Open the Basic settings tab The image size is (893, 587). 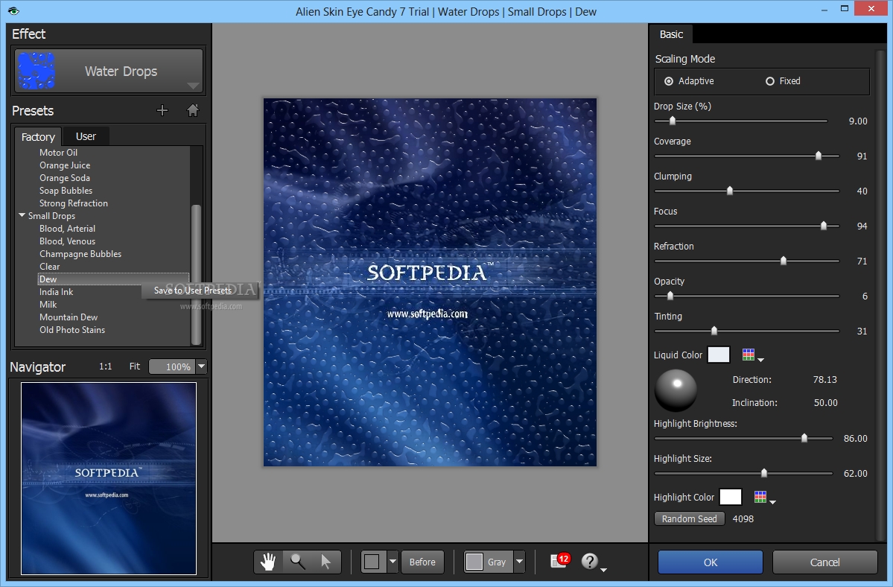pos(671,34)
